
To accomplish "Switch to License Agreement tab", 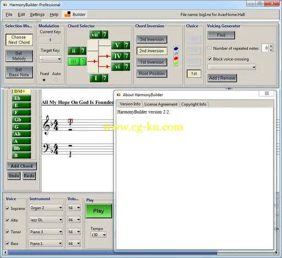I will 161,104.
